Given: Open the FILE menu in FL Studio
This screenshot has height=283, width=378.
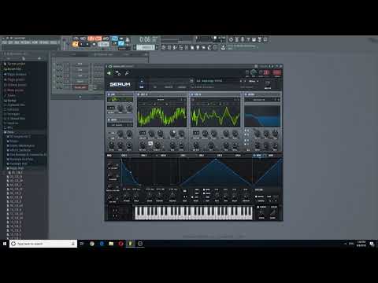Looking at the screenshot, I should [x=5, y=42].
